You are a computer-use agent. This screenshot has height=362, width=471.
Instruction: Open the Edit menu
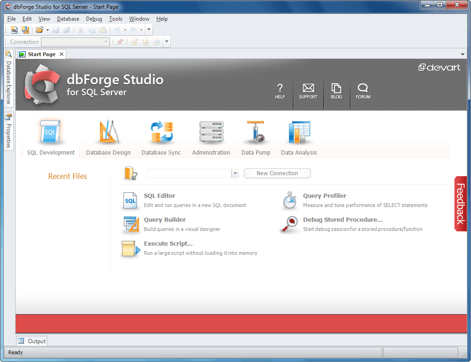[27, 18]
